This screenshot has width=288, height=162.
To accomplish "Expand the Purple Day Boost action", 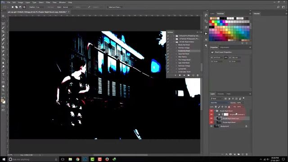I will tap(176, 51).
